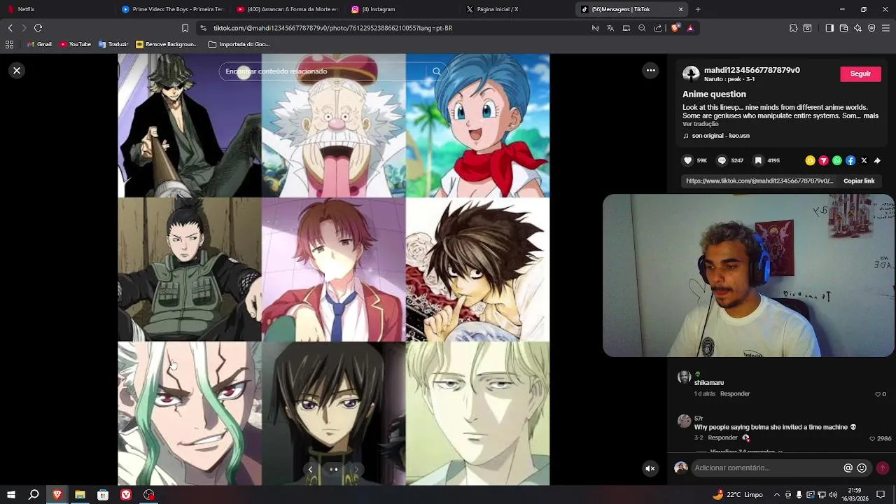Screen dimensions: 896x504
Task: Click the Seguir follow button
Action: pos(860,73)
